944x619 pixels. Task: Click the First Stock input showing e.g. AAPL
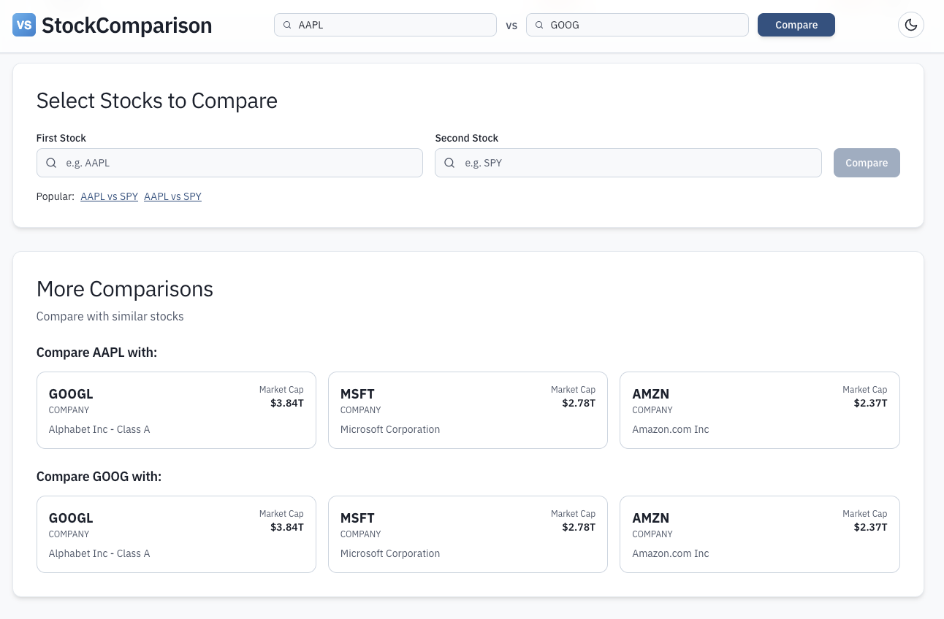229,163
